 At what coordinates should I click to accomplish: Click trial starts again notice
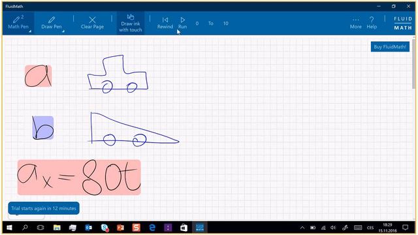tap(44, 208)
